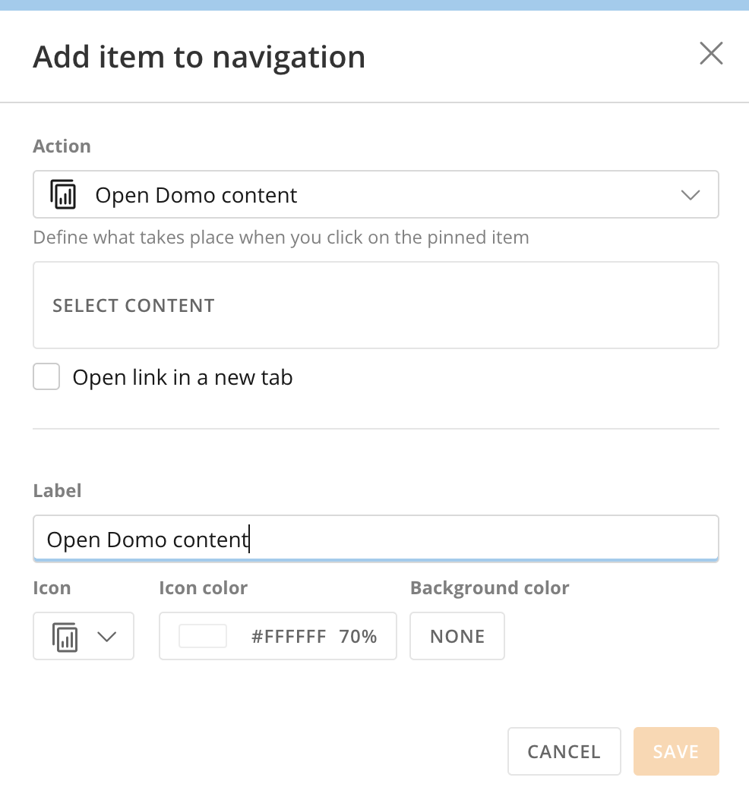Focus the Label text input field
Screen dimensions: 749x809
tap(376, 539)
